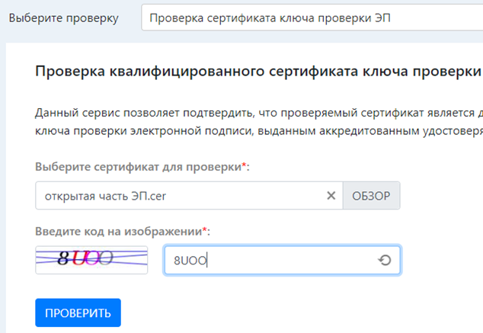Click the captcha image

(91, 260)
